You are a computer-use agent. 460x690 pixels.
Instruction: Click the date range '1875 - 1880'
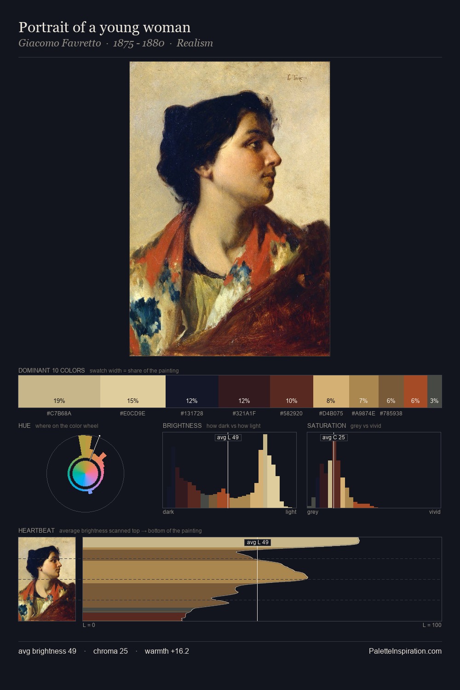click(x=138, y=43)
